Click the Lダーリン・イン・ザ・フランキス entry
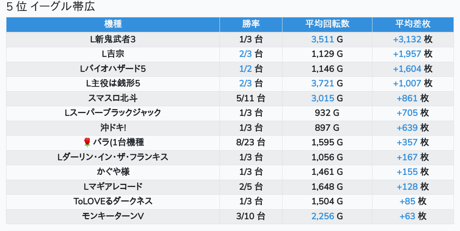 coord(113,157)
